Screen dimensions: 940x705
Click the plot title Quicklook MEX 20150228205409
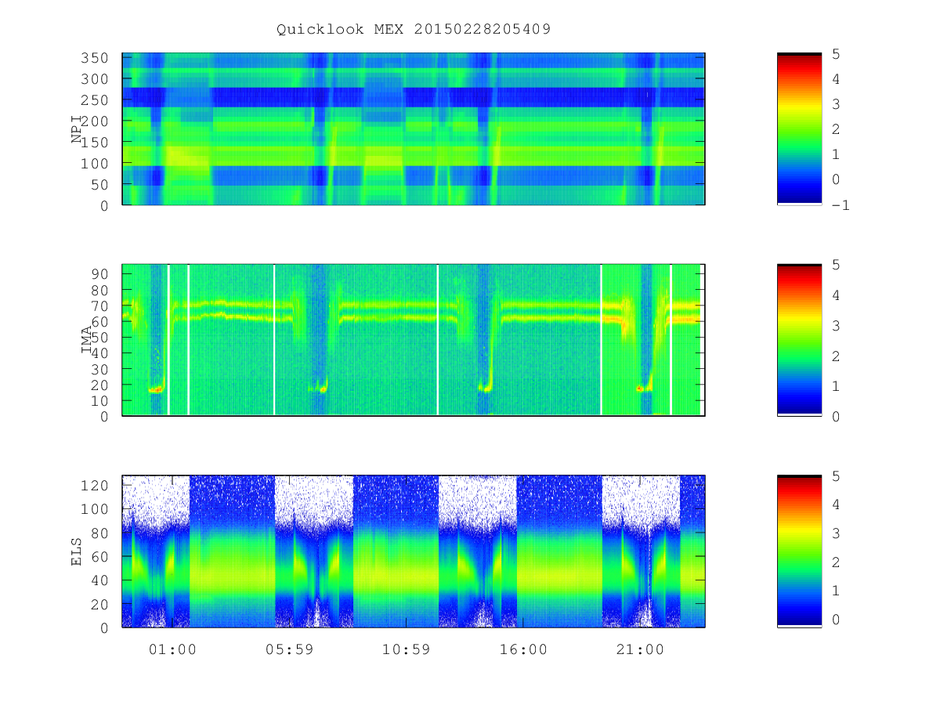coord(414,30)
